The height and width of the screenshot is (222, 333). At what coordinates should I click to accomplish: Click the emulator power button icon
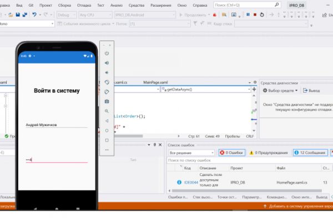(107, 53)
